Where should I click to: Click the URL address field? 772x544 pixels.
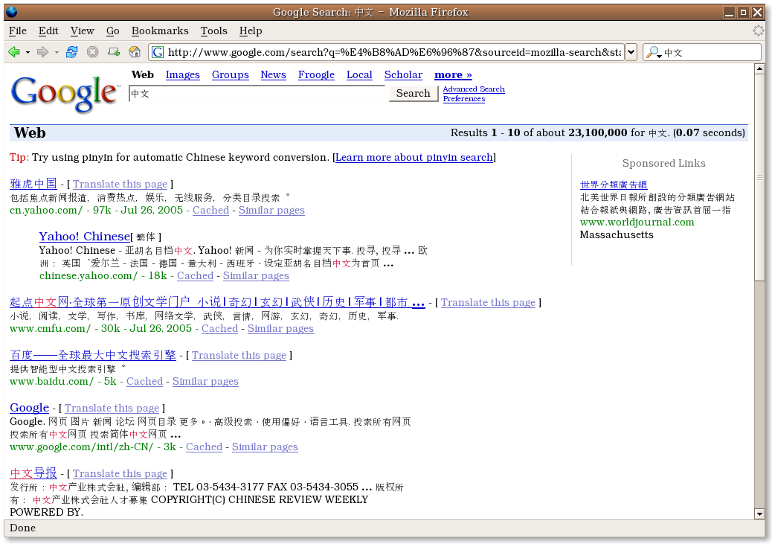coord(394,52)
